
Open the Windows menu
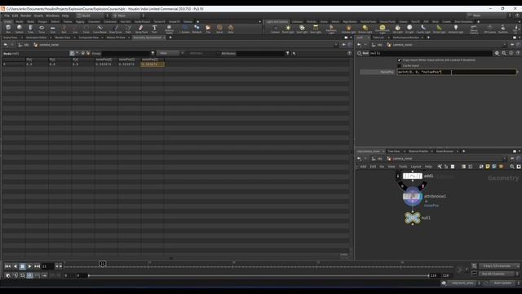click(x=52, y=16)
